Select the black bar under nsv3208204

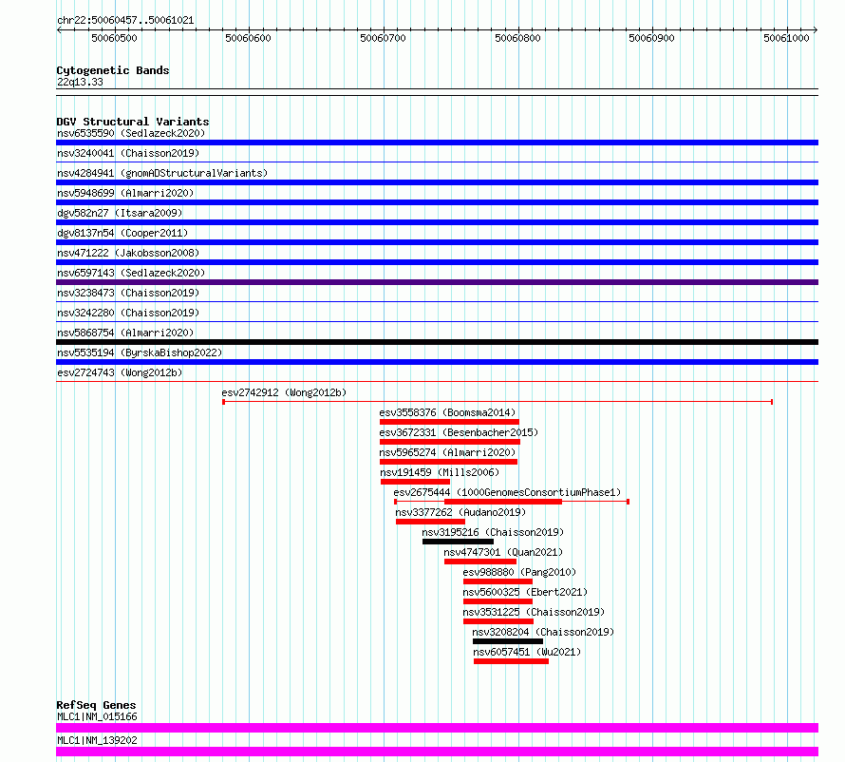coord(508,641)
